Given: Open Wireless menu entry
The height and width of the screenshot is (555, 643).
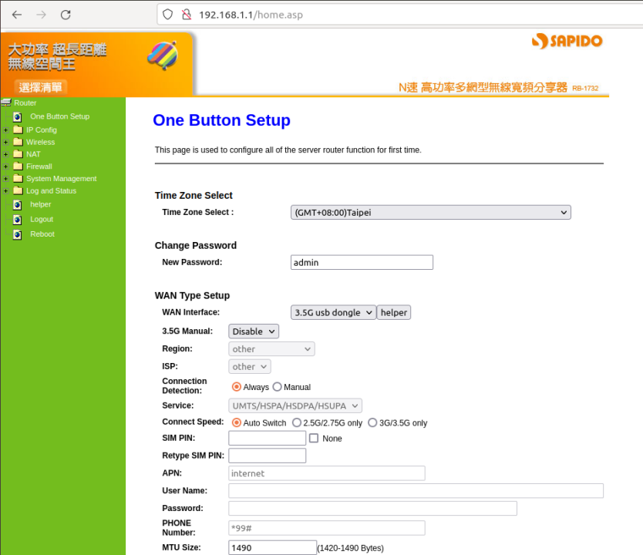Looking at the screenshot, I should pyautogui.click(x=41, y=143).
